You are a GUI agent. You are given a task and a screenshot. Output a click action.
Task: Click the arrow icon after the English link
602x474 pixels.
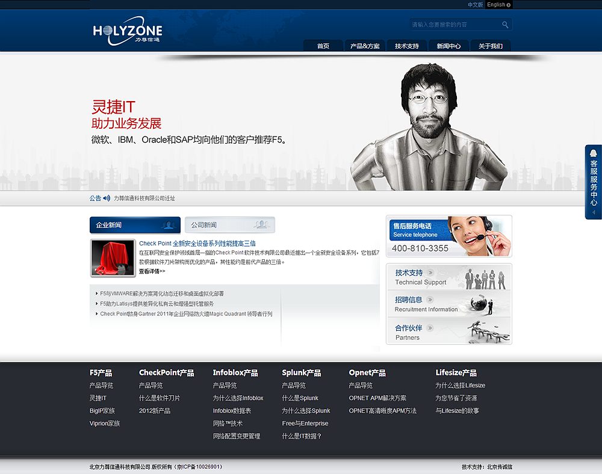[x=510, y=5]
